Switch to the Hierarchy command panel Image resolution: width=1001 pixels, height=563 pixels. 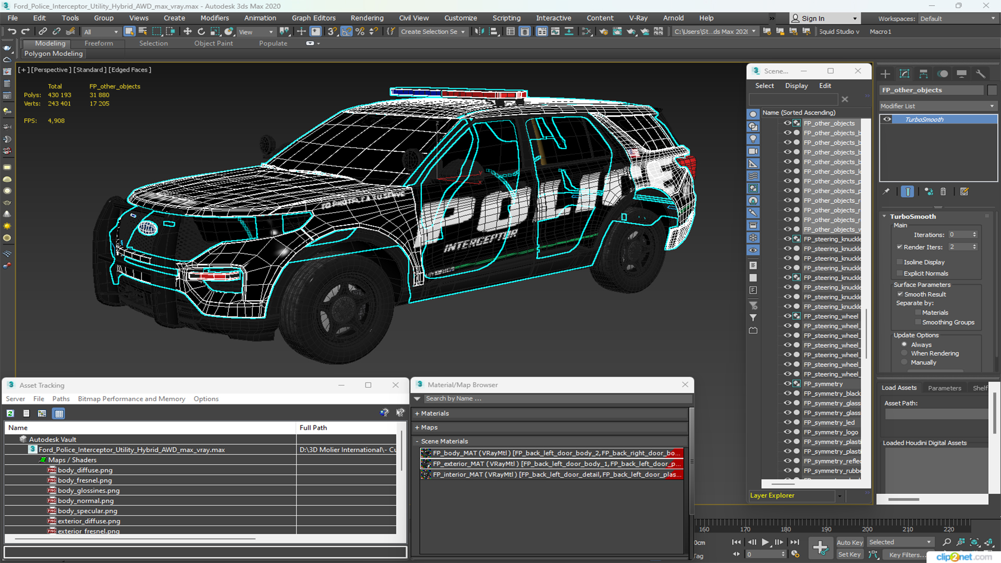(923, 74)
